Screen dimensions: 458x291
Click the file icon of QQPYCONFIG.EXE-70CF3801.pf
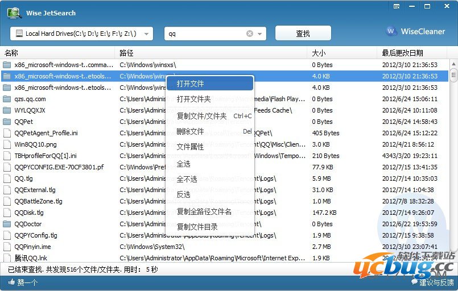pyautogui.click(x=7, y=167)
